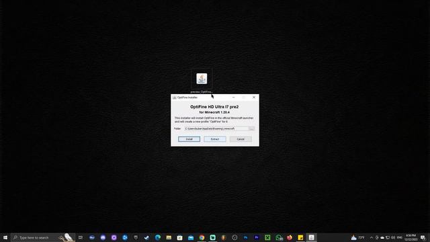
Task: Minimize the OptiFine Installer window
Action: point(233,97)
